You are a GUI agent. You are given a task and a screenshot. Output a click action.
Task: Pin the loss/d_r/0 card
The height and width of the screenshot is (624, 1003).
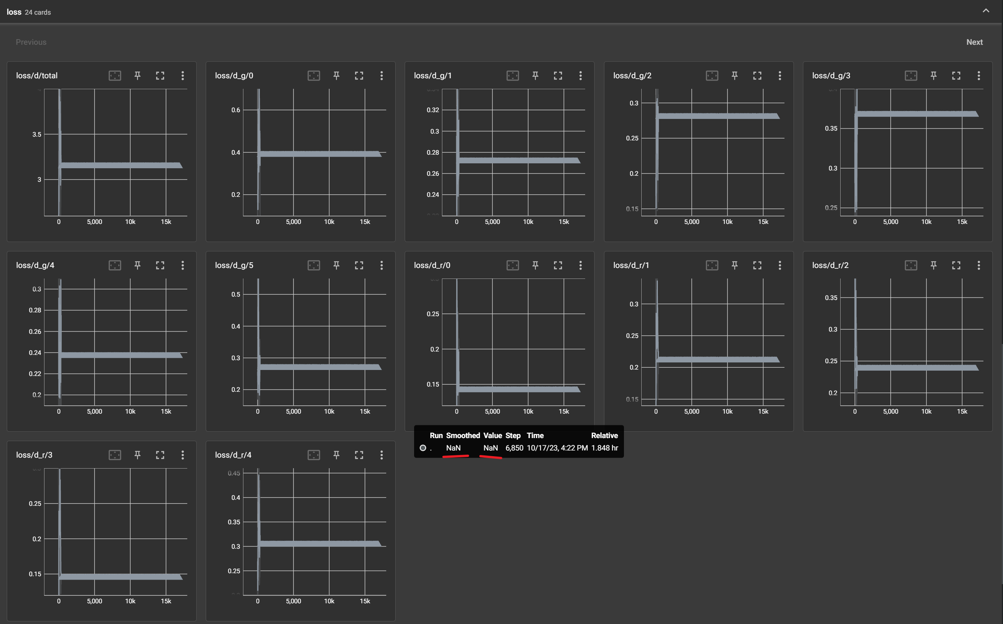point(535,265)
